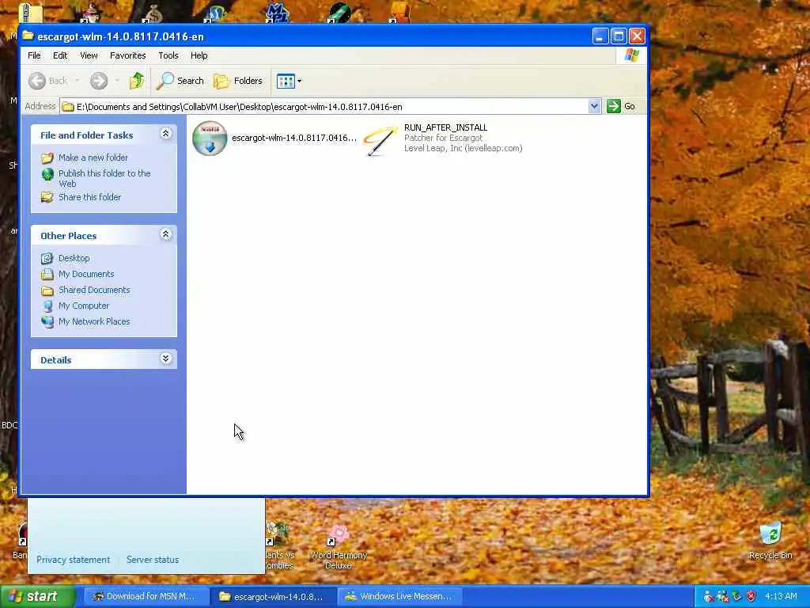
Task: Click the My Computer icon in sidebar
Action: [47, 306]
